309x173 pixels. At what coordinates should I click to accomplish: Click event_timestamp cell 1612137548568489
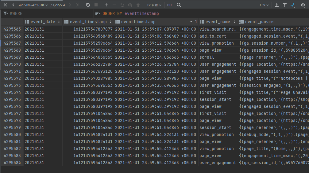coord(88,36)
